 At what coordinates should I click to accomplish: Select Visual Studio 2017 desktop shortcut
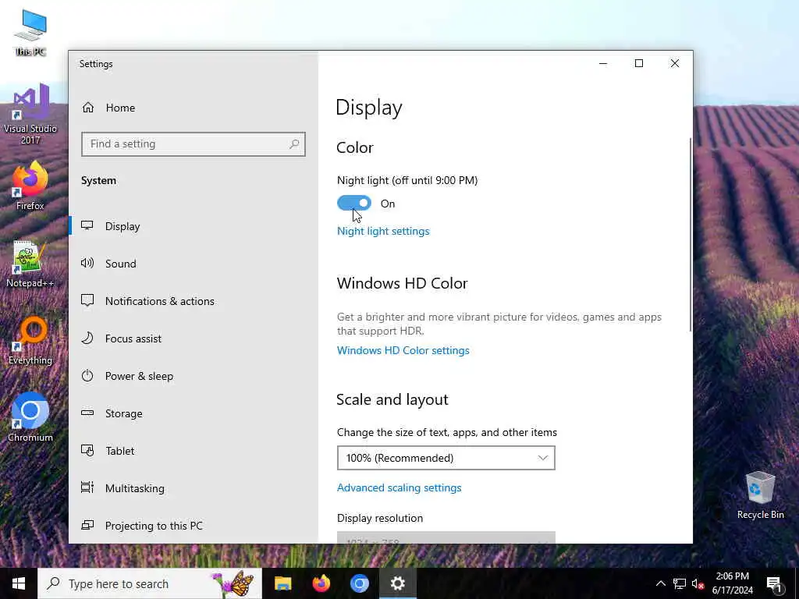[x=30, y=114]
